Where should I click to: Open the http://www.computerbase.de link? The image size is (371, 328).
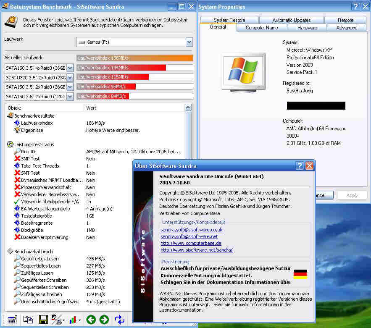tap(191, 243)
